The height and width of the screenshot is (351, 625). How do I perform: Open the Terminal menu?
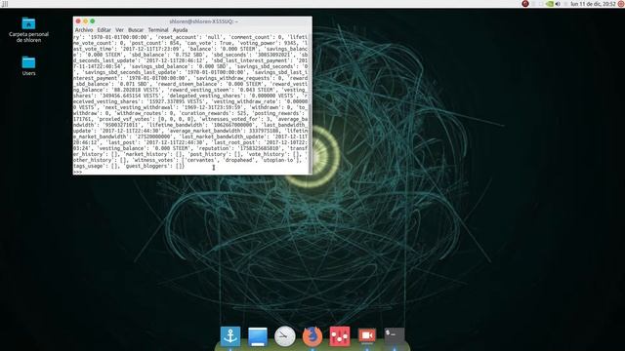pos(158,30)
